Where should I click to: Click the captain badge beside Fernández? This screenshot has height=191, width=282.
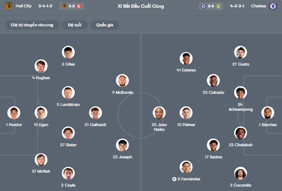coord(174,179)
